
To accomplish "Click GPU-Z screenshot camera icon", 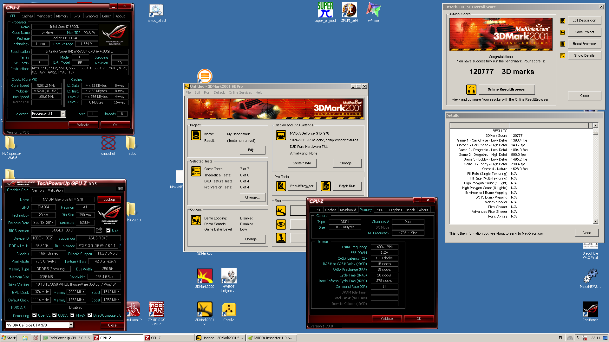I will tap(120, 189).
